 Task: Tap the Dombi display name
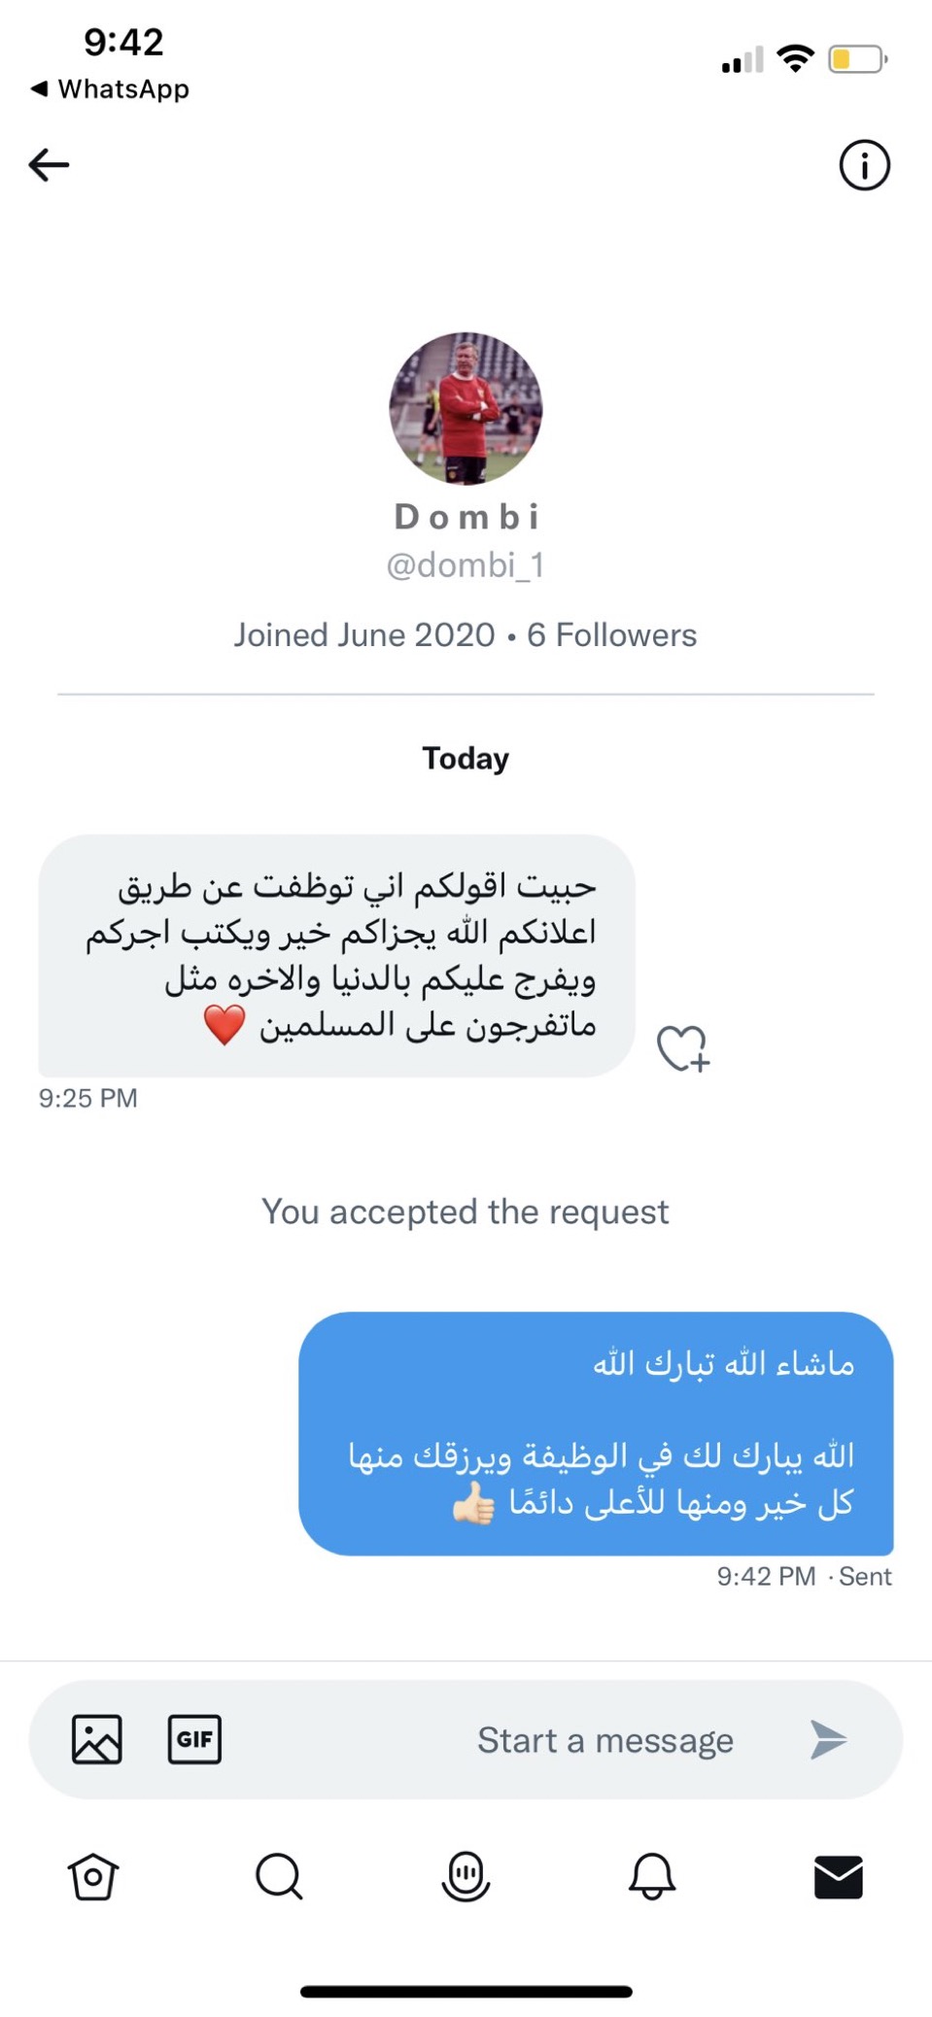click(x=466, y=517)
